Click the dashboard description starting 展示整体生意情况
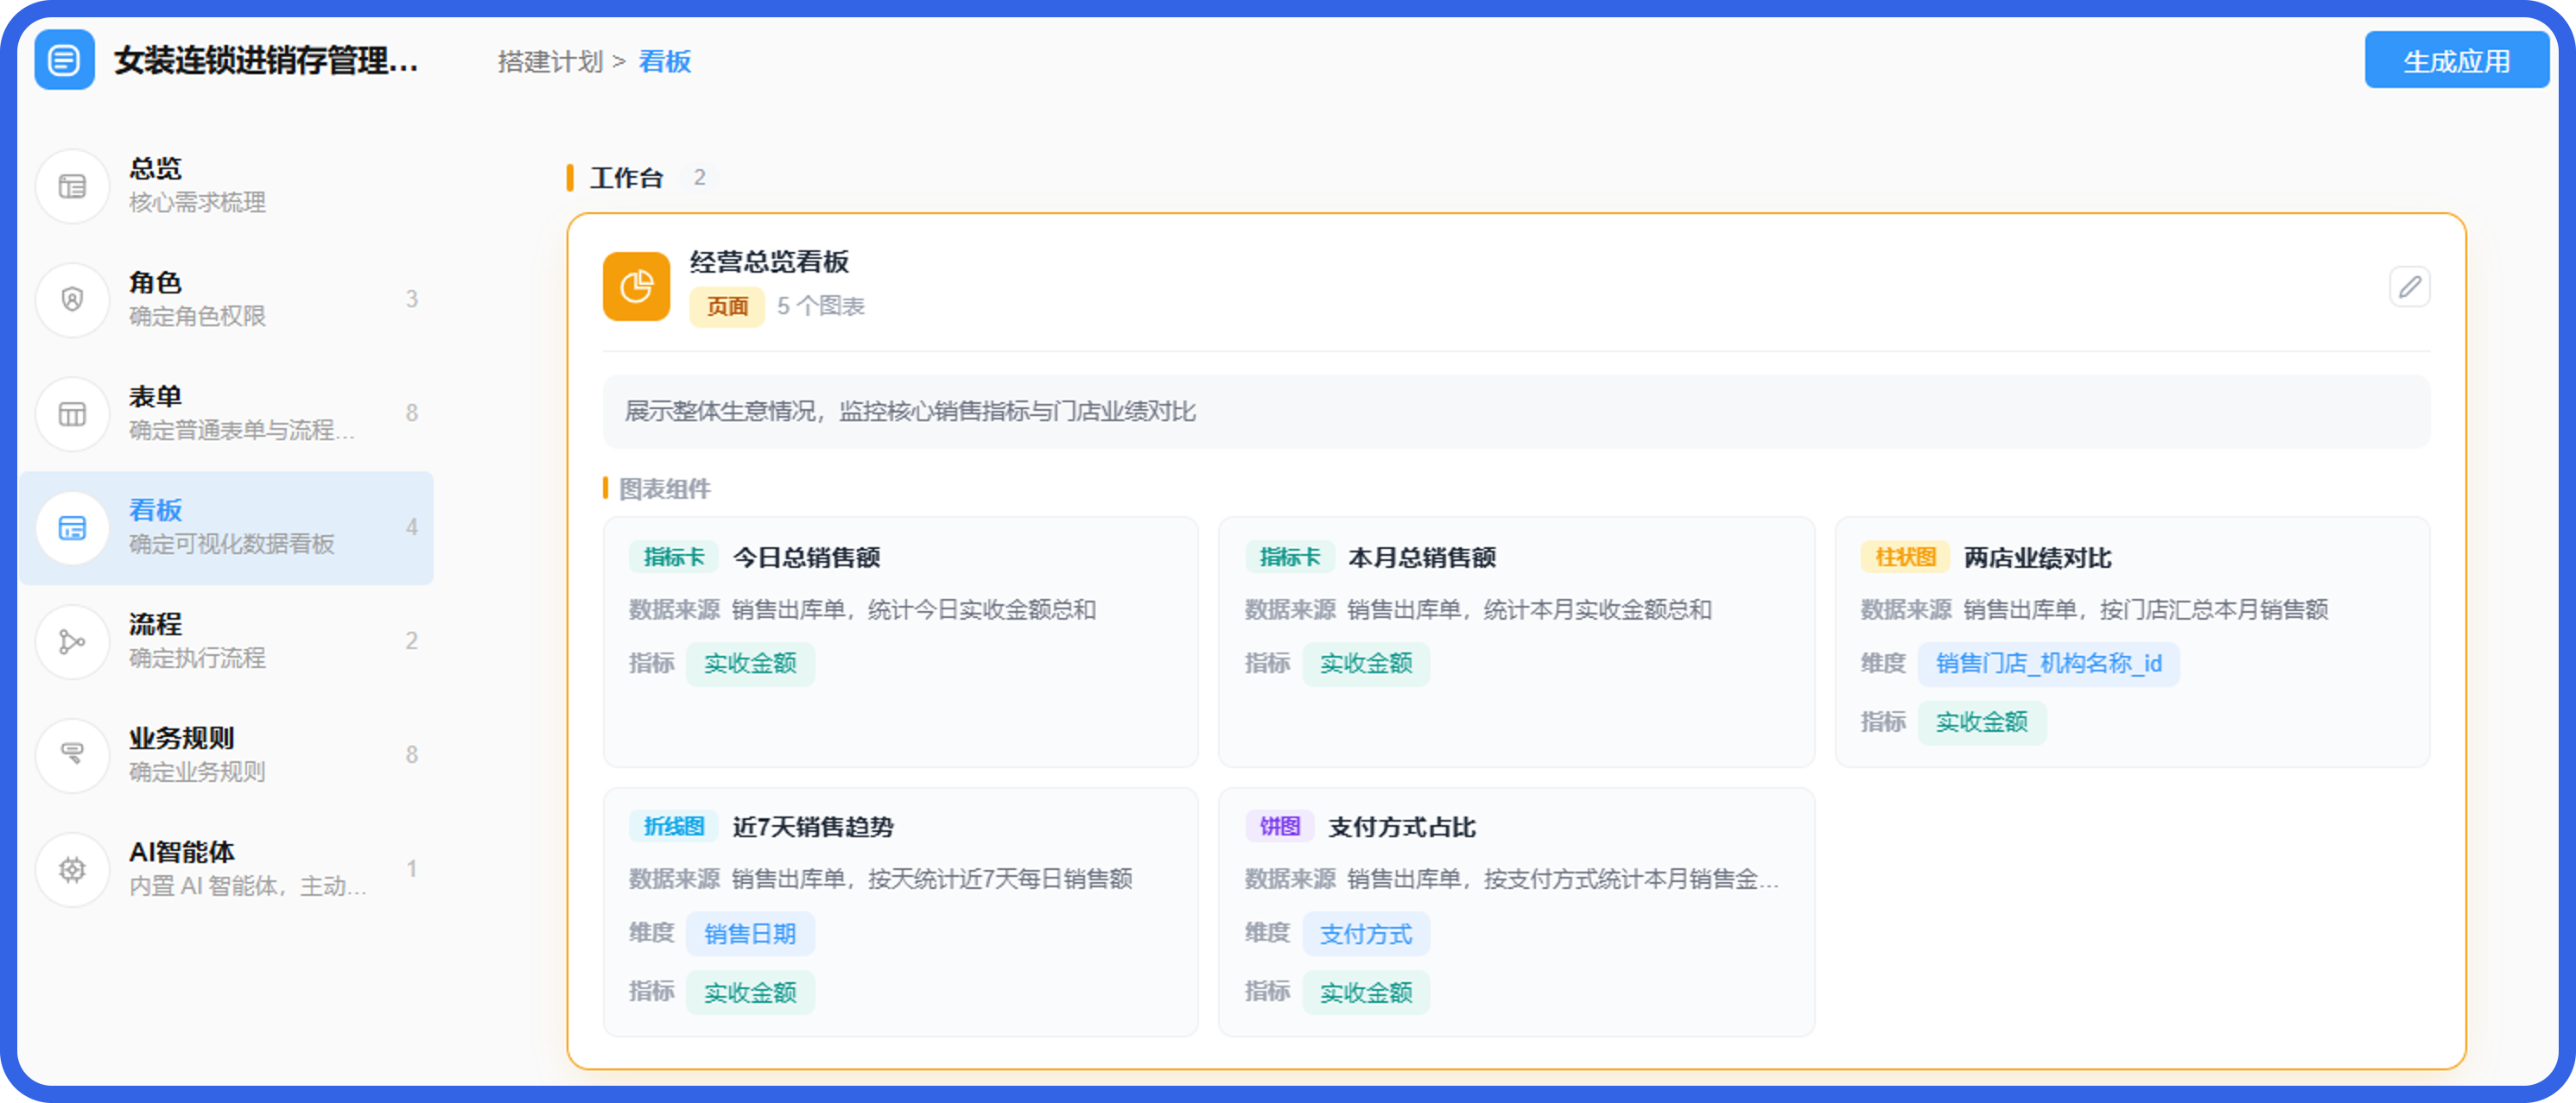 pos(910,412)
